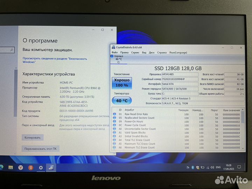This screenshot has width=252, height=189.
Task: Click the Всего NAND-записей 82 GB value
Action: (x=234, y=84)
